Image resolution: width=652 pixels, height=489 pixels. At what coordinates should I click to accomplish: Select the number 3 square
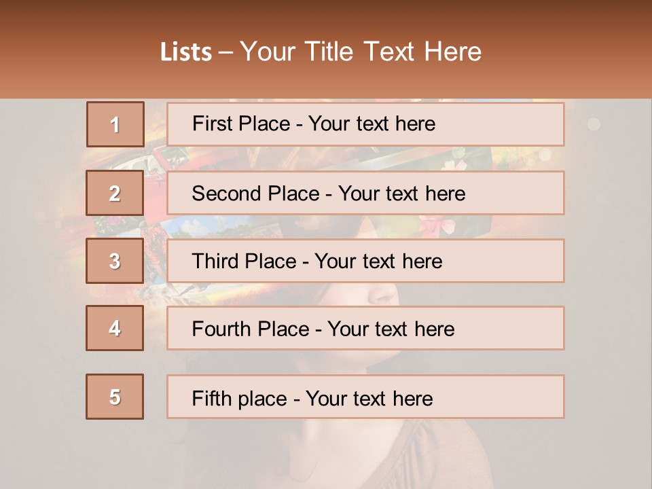point(115,261)
